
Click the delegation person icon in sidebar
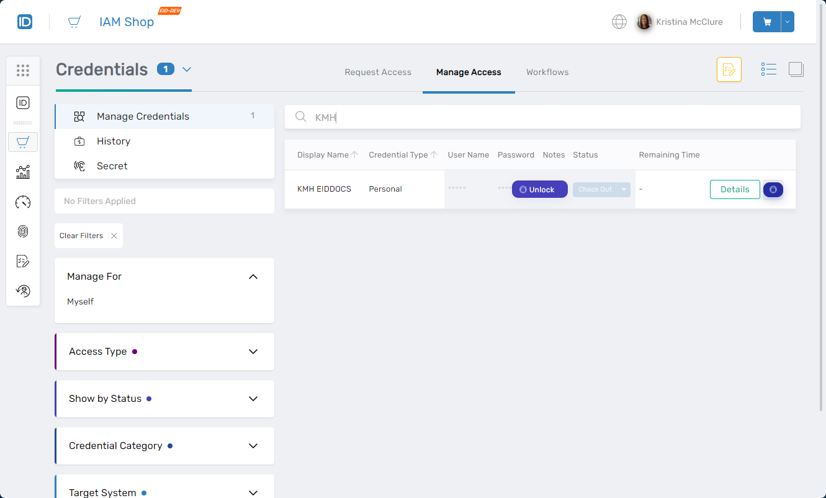pyautogui.click(x=23, y=290)
